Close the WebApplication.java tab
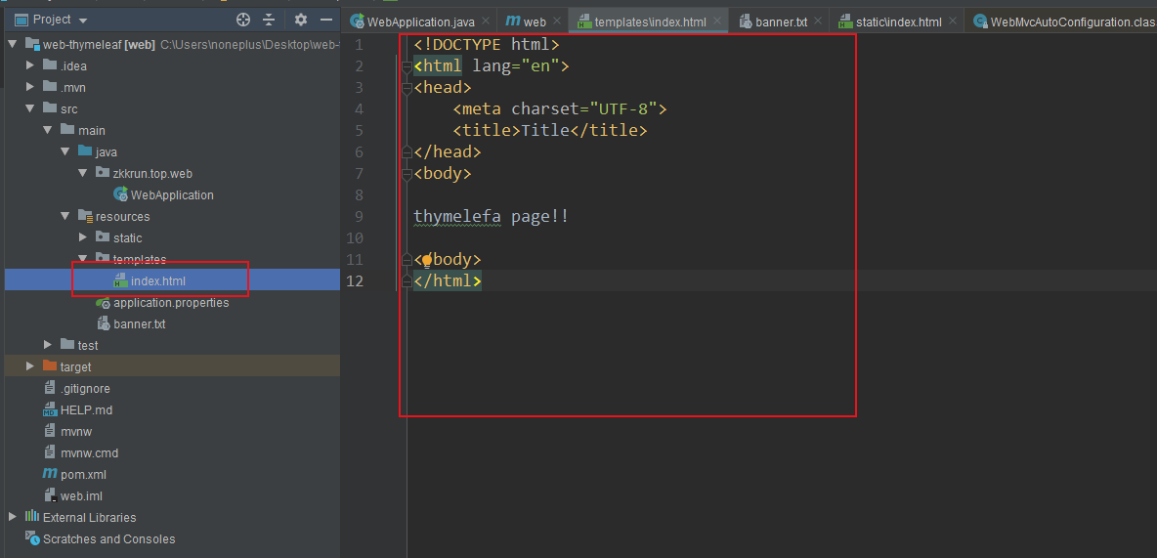Viewport: 1157px width, 558px height. pos(485,21)
